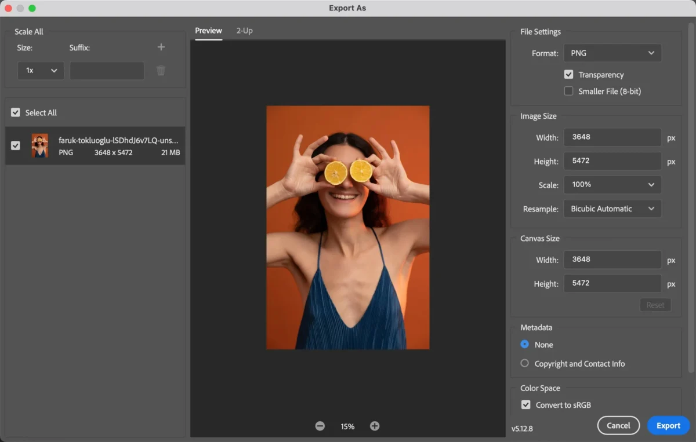Select the Copyright and Contact Info radio button
696x442 pixels.
[x=524, y=363]
